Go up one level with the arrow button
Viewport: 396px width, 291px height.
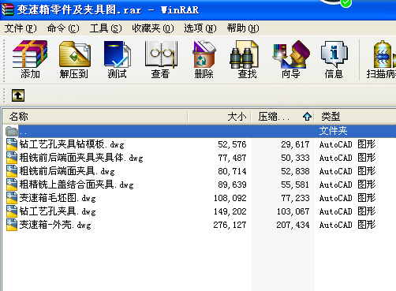pyautogui.click(x=18, y=95)
